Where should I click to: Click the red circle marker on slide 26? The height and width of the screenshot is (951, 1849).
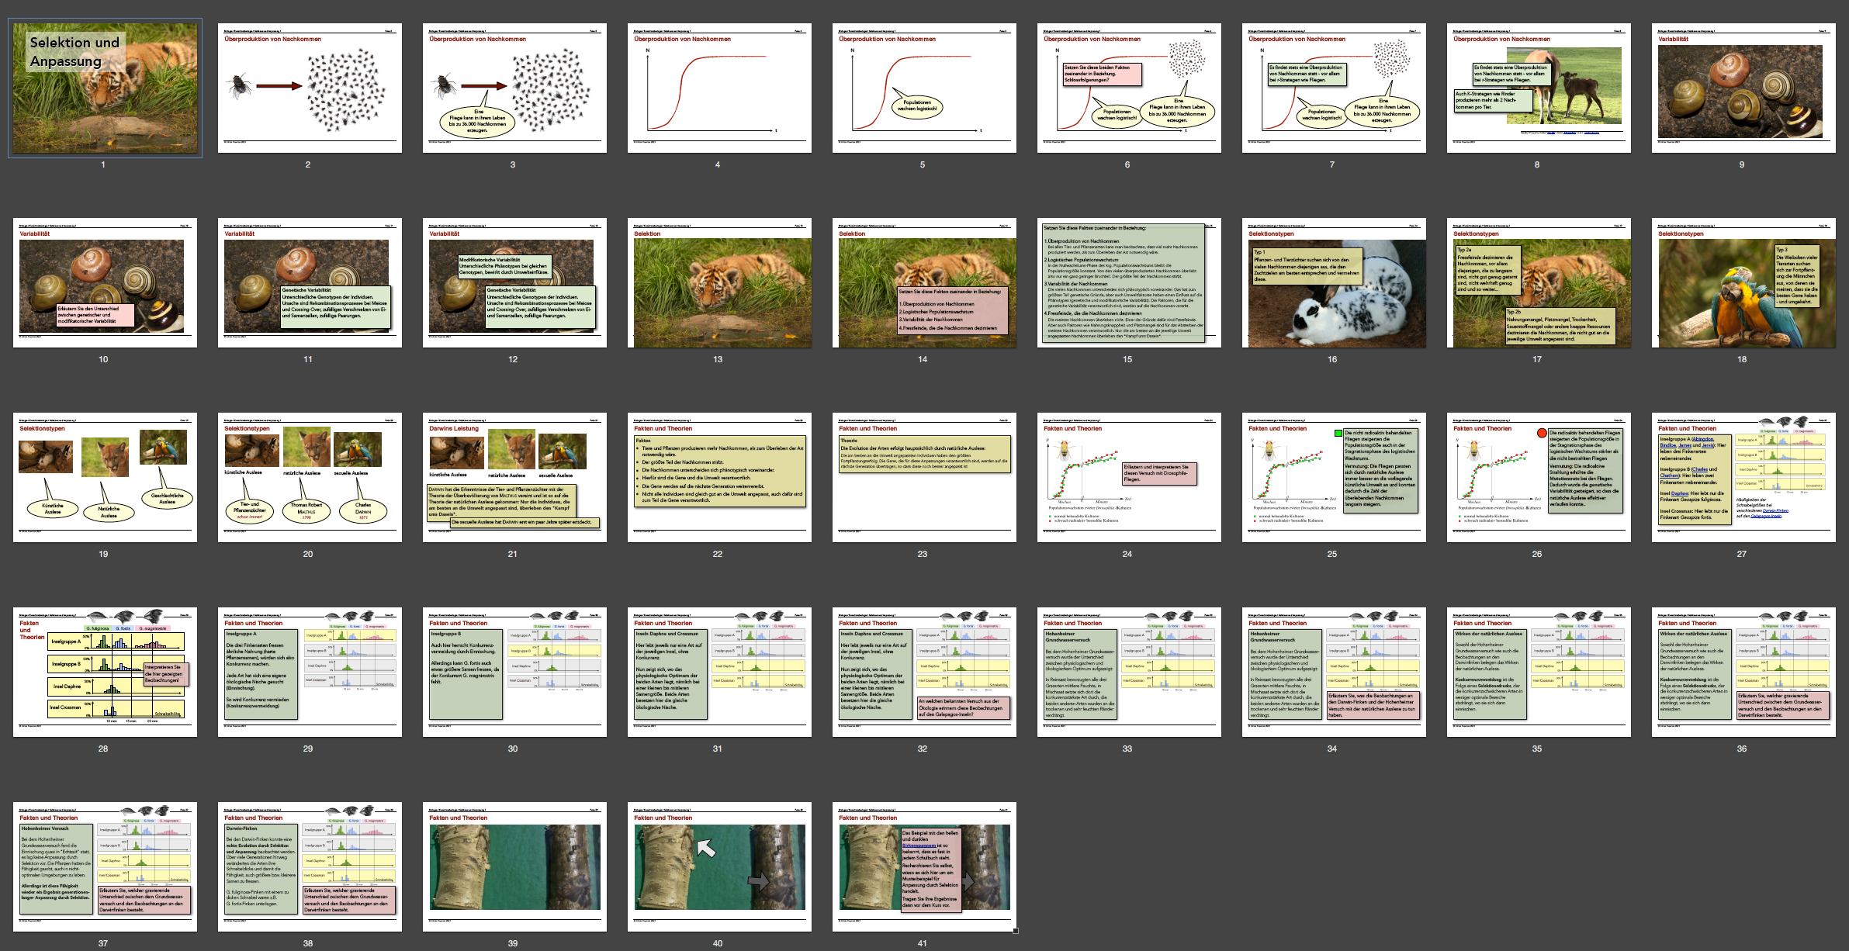1541,433
